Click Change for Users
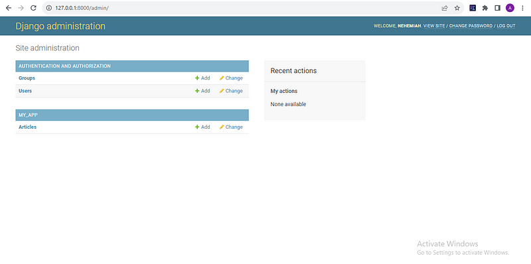Image resolution: width=531 pixels, height=264 pixels. point(231,91)
